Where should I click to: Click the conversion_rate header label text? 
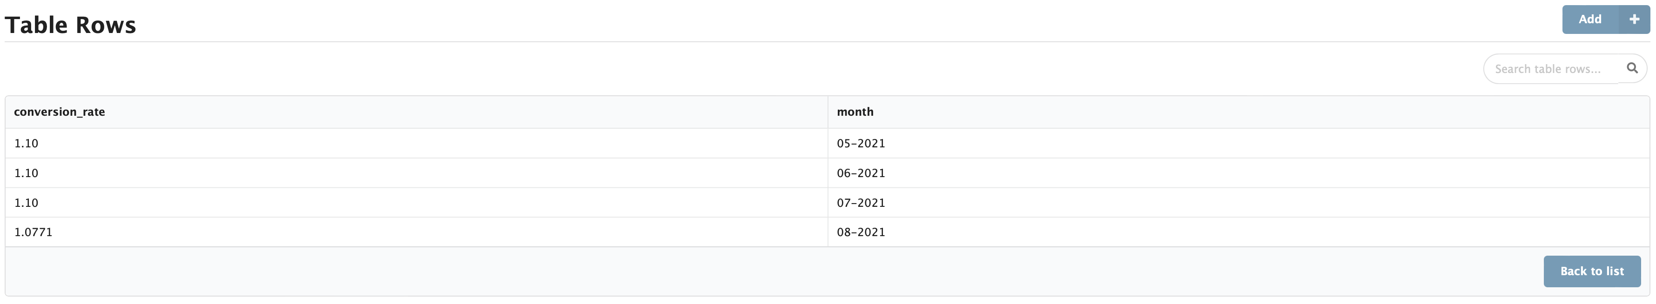[59, 111]
